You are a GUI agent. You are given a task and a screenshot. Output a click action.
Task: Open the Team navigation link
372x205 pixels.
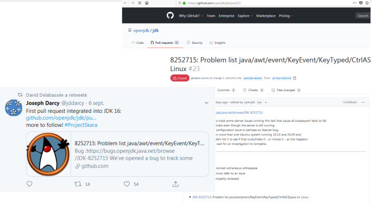pos(211,16)
